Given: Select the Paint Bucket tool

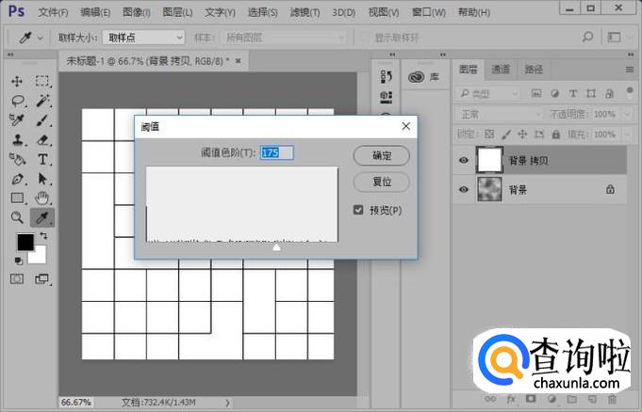Looking at the screenshot, I should pos(17,159).
